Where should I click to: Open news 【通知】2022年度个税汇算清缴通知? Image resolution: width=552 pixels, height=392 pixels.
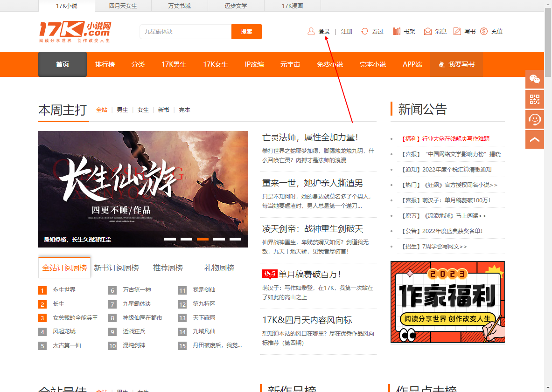coord(447,170)
